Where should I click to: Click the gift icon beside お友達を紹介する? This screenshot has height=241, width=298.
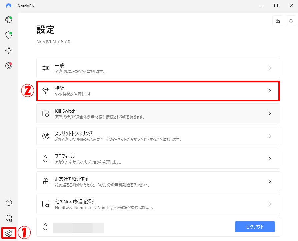tap(46, 181)
